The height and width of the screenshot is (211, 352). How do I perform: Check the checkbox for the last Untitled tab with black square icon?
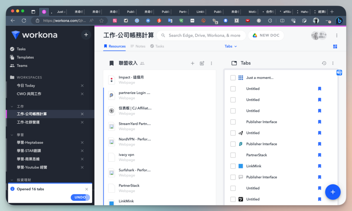pyautogui.click(x=233, y=199)
